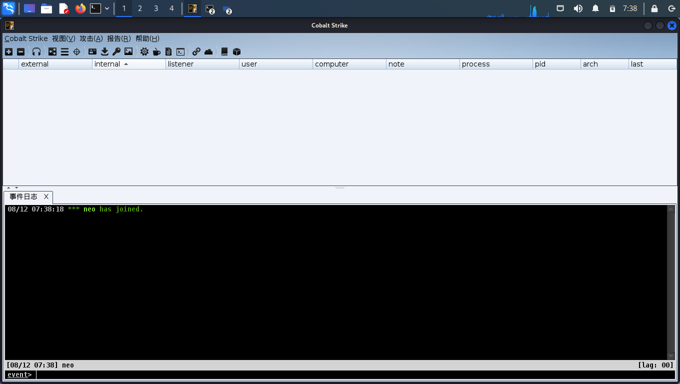Click the event log scrollbar down arrow

(671, 356)
